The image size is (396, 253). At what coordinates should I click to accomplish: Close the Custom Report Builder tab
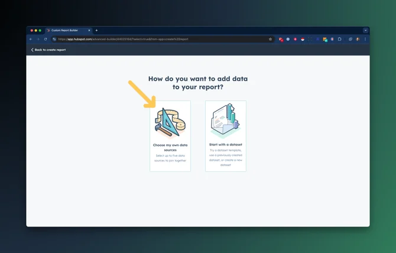coord(89,30)
